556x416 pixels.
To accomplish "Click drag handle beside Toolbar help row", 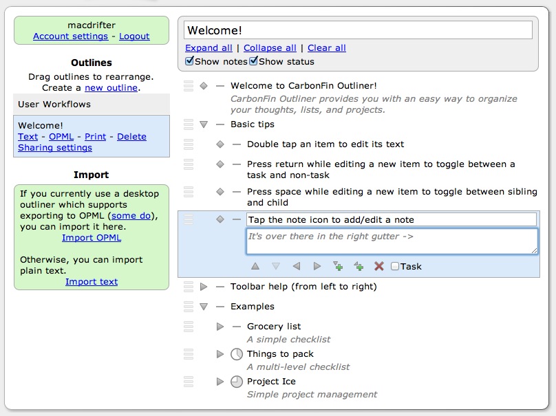I will point(189,287).
